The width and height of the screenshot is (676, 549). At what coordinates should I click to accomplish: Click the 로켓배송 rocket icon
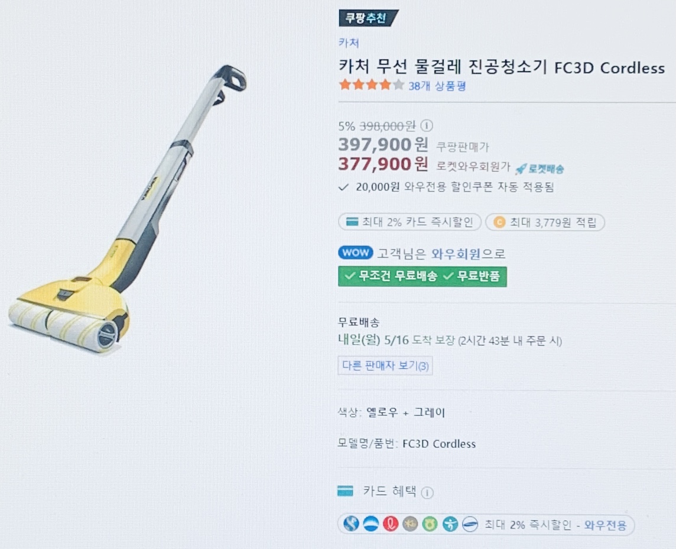pyautogui.click(x=521, y=169)
